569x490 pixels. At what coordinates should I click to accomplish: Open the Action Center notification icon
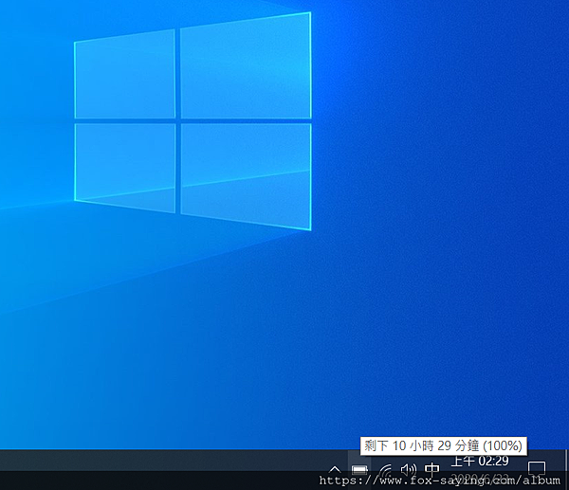click(537, 469)
